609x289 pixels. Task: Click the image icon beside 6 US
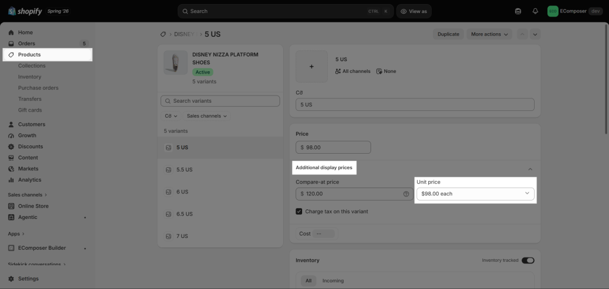[168, 192]
